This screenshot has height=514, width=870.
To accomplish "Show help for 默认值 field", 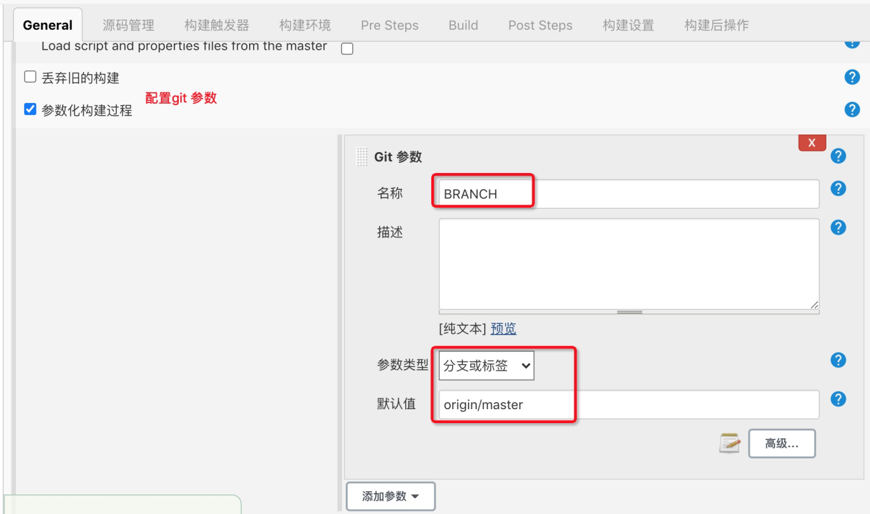I will (838, 399).
